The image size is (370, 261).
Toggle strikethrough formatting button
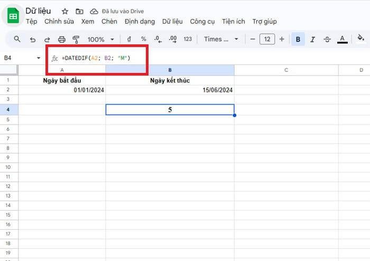pos(327,39)
